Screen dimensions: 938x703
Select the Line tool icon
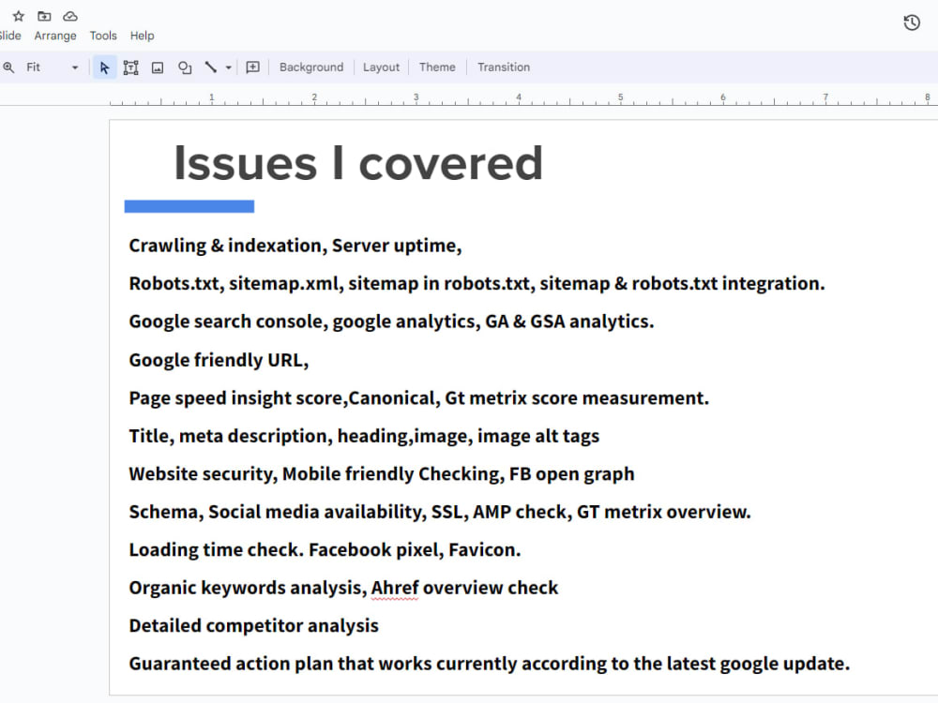coord(210,67)
